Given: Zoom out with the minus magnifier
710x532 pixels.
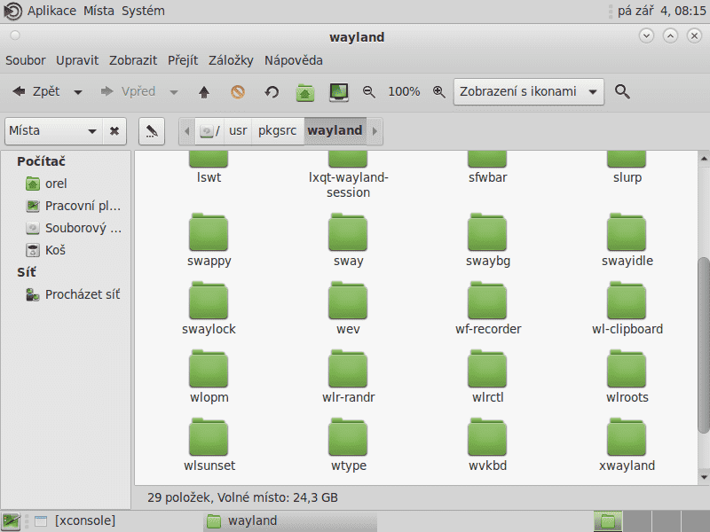Looking at the screenshot, I should click(369, 92).
